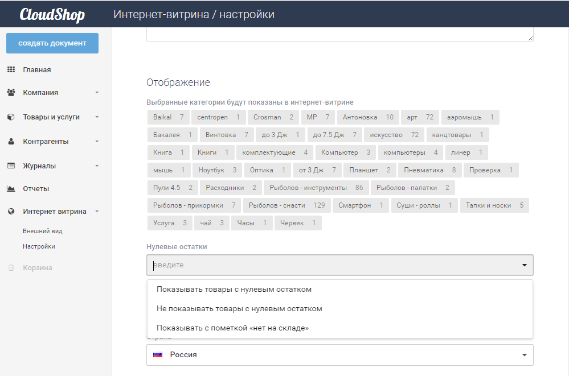569x376 pixels.
Task: Select Показывать с пометкой «нет на складе»
Action: 340,328
